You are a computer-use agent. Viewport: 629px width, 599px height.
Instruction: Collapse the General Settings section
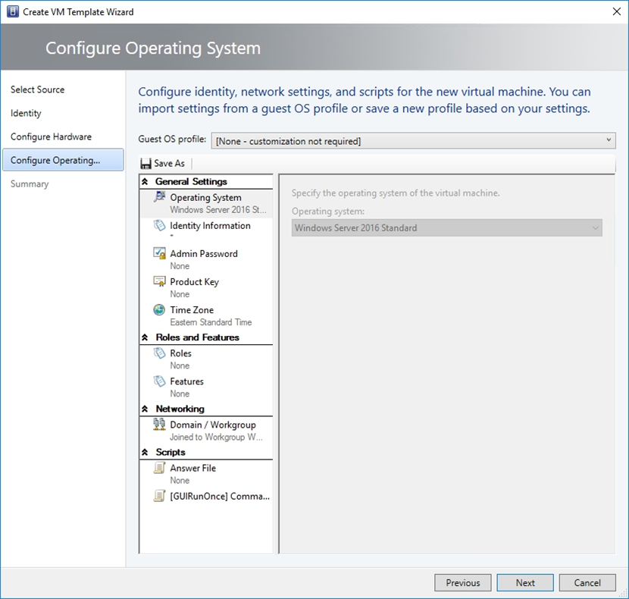pyautogui.click(x=145, y=182)
